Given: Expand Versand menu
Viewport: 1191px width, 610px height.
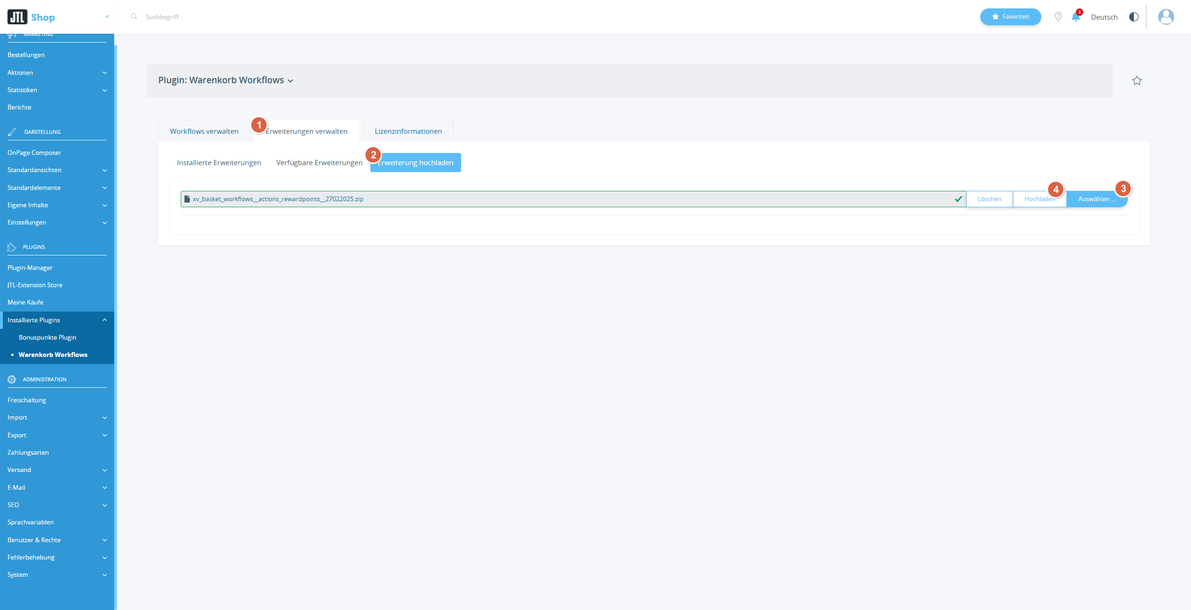Looking at the screenshot, I should click(x=57, y=470).
